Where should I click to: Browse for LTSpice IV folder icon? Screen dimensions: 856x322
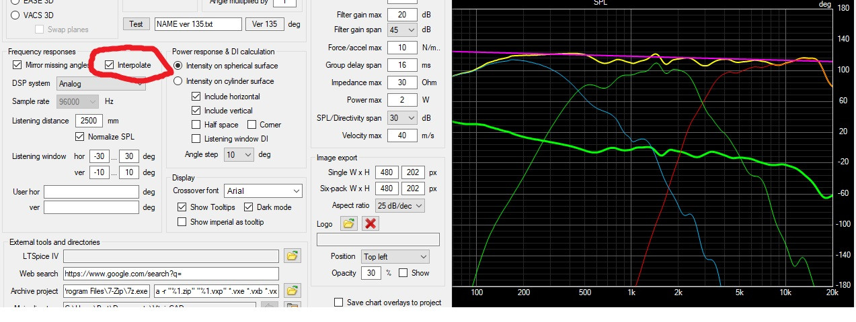(x=292, y=256)
